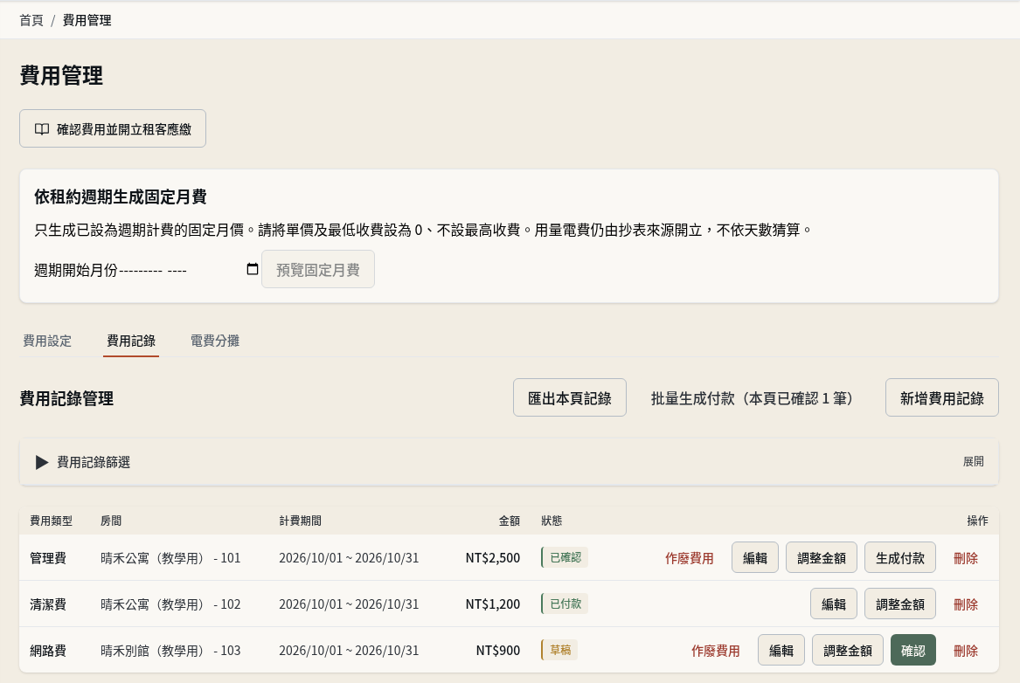Go to 首頁 in the breadcrumb
1020x683 pixels.
pyautogui.click(x=31, y=20)
